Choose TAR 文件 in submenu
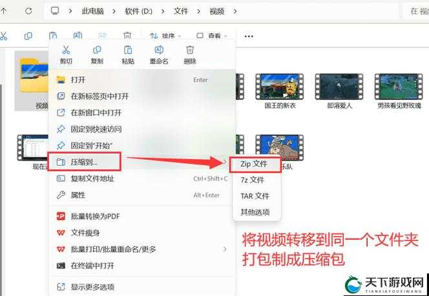This screenshot has width=429, height=296. (x=256, y=196)
